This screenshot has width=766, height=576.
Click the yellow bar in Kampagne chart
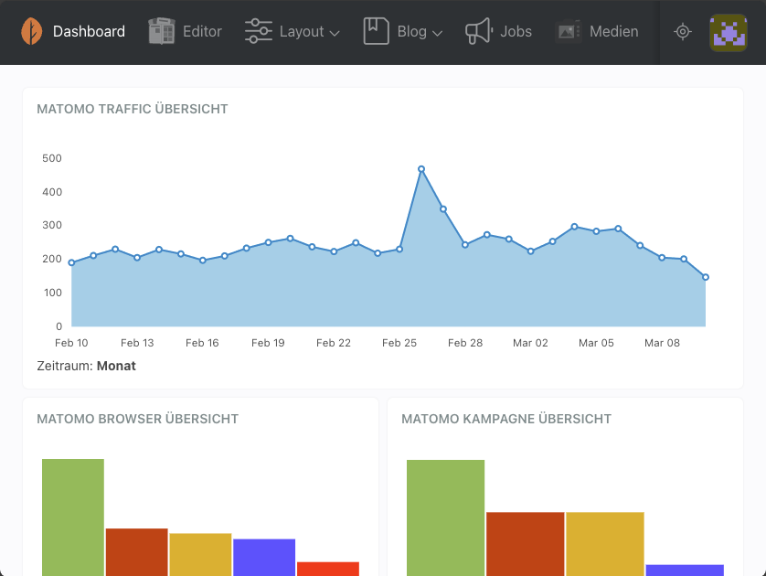[605, 544]
